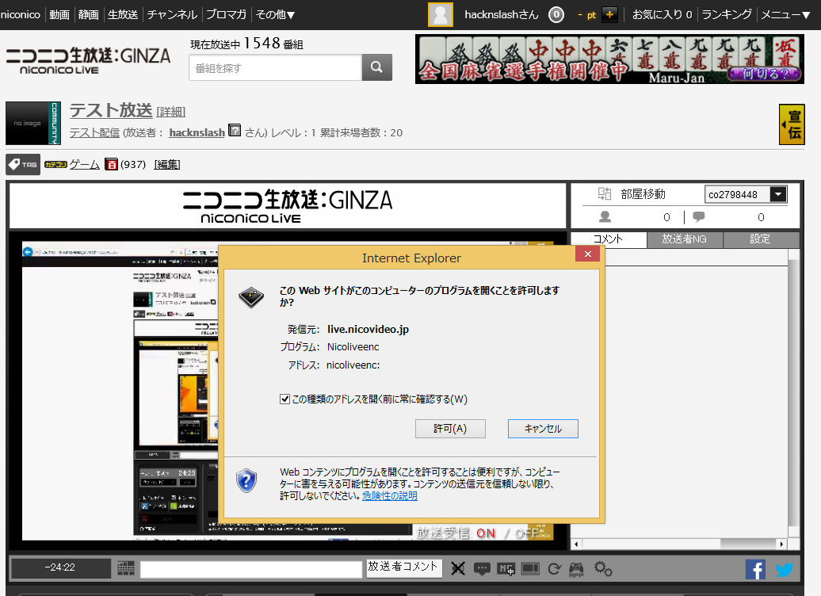This screenshot has height=596, width=821.
Task: Click the crossed-out X icon in player bar
Action: pos(458,568)
